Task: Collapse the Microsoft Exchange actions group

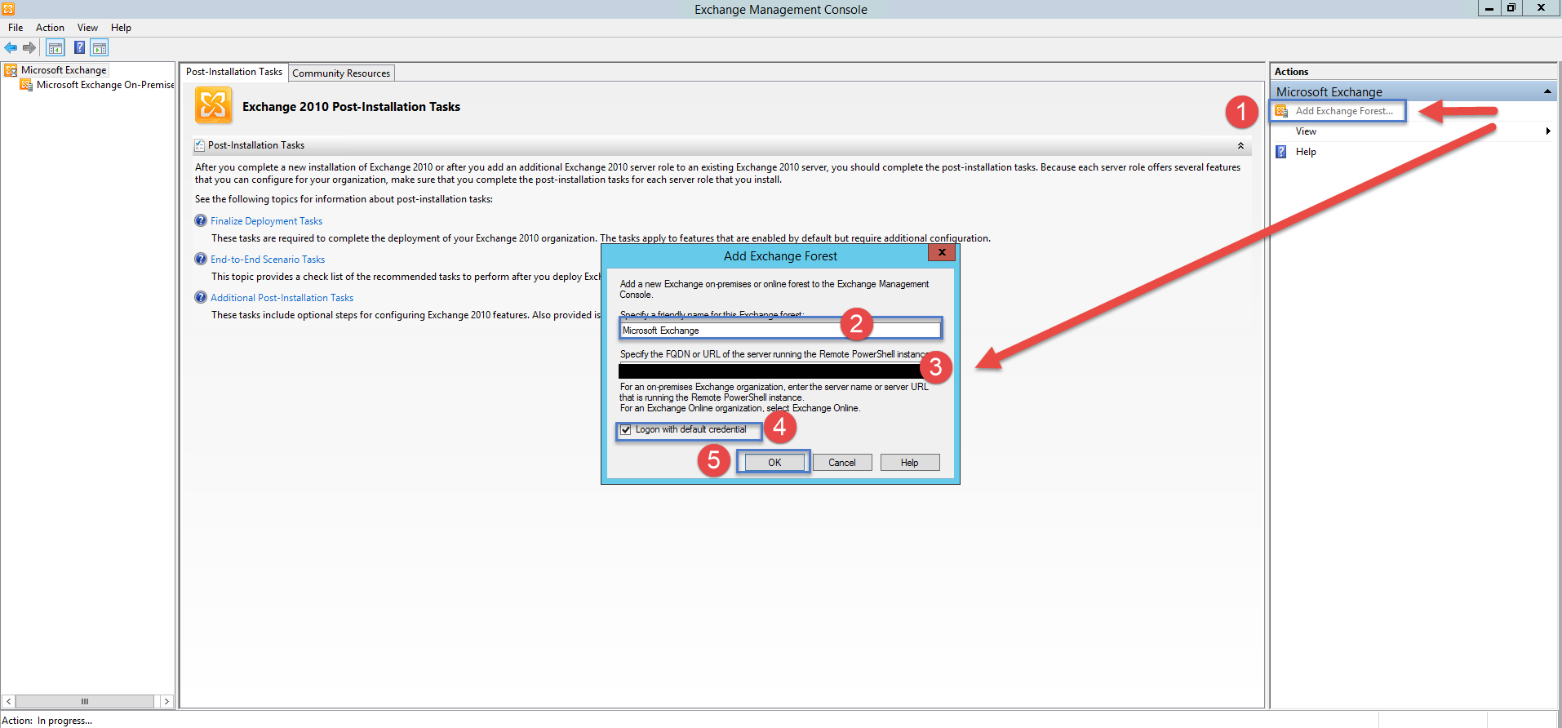Action: click(x=1547, y=92)
